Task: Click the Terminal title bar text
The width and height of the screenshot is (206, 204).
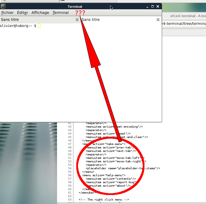Action: click(75, 6)
